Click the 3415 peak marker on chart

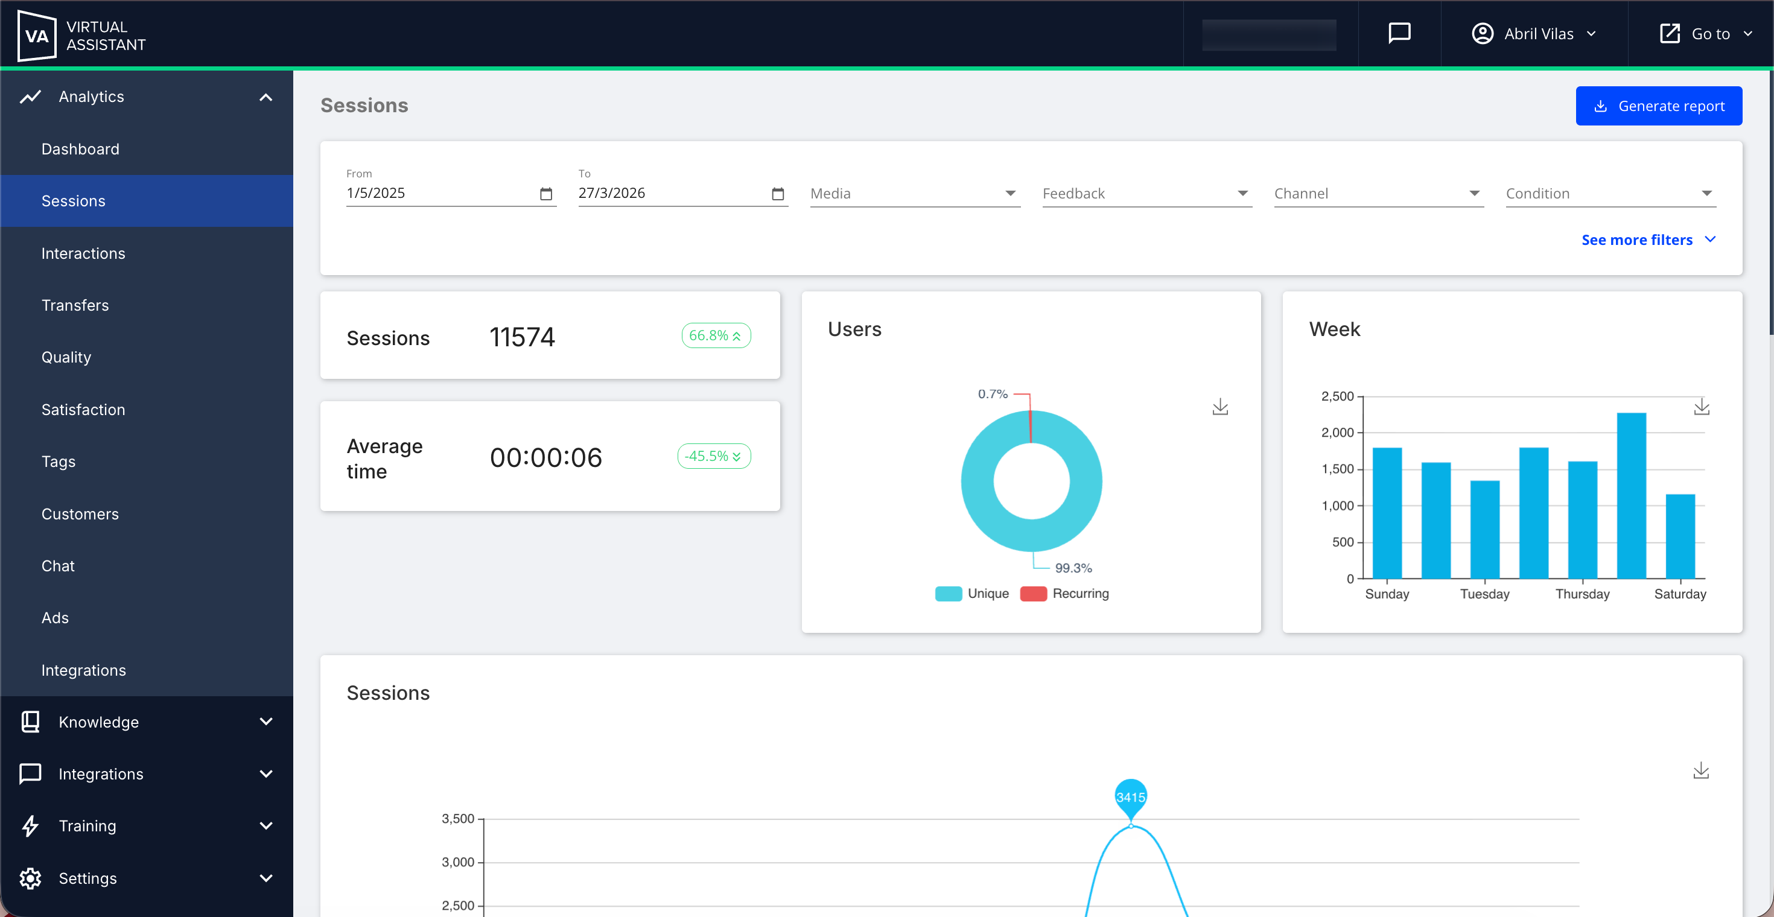coord(1130,796)
